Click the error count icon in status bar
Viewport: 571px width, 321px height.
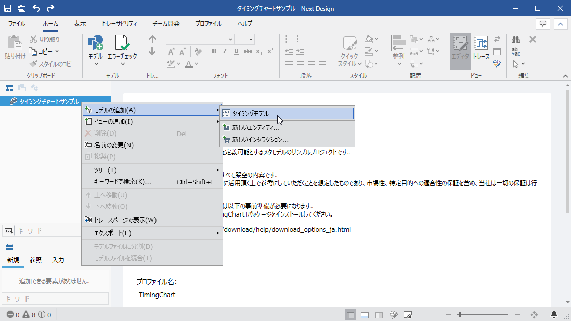pyautogui.click(x=10, y=314)
